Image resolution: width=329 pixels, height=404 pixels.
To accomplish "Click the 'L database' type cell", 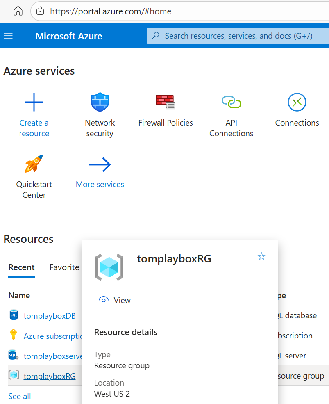I will coord(297,315).
